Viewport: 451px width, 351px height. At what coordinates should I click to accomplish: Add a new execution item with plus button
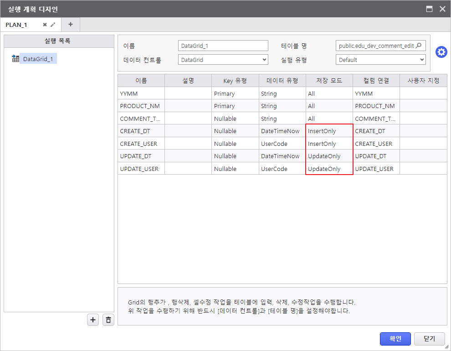tap(93, 320)
